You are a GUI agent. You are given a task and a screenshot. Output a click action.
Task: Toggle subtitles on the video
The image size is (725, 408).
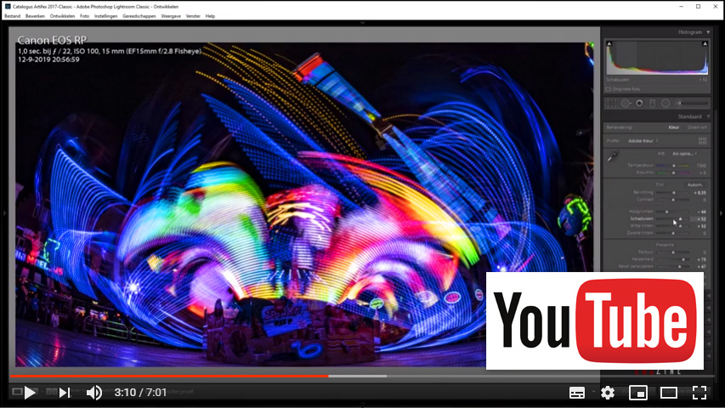pyautogui.click(x=577, y=393)
